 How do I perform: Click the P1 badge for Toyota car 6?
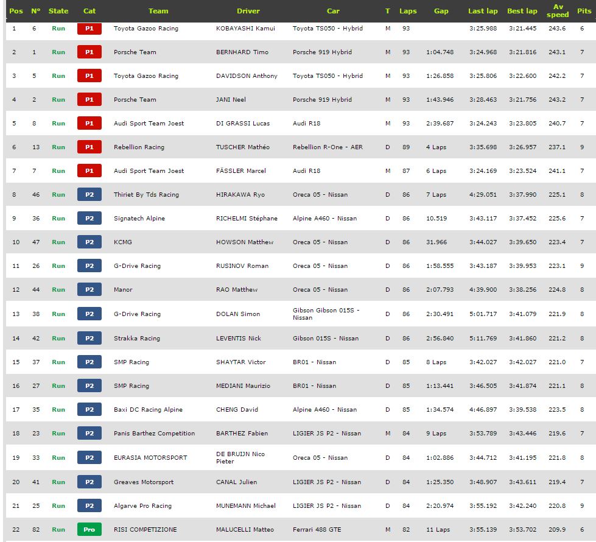click(x=89, y=29)
